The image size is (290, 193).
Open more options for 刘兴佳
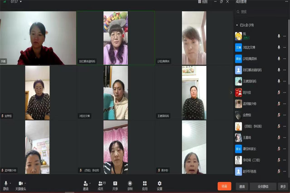(x=285, y=93)
